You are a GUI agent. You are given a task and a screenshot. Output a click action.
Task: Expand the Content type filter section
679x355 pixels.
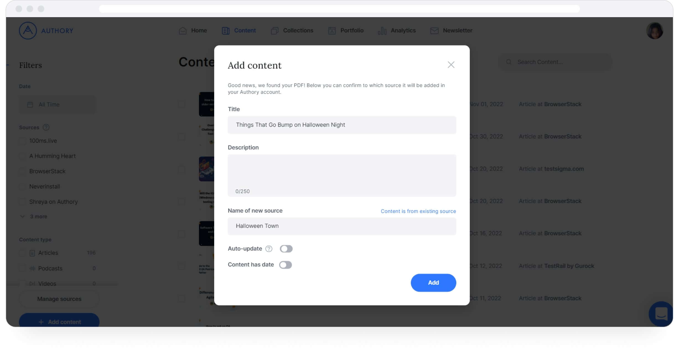pos(35,239)
